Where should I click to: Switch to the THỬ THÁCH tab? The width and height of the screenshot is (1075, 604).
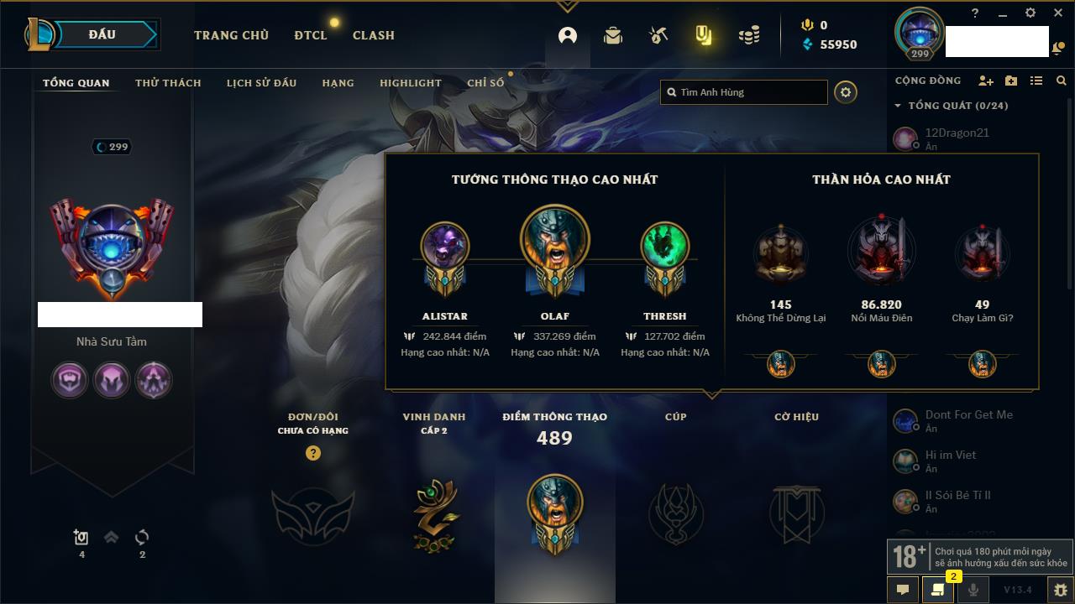click(x=168, y=83)
